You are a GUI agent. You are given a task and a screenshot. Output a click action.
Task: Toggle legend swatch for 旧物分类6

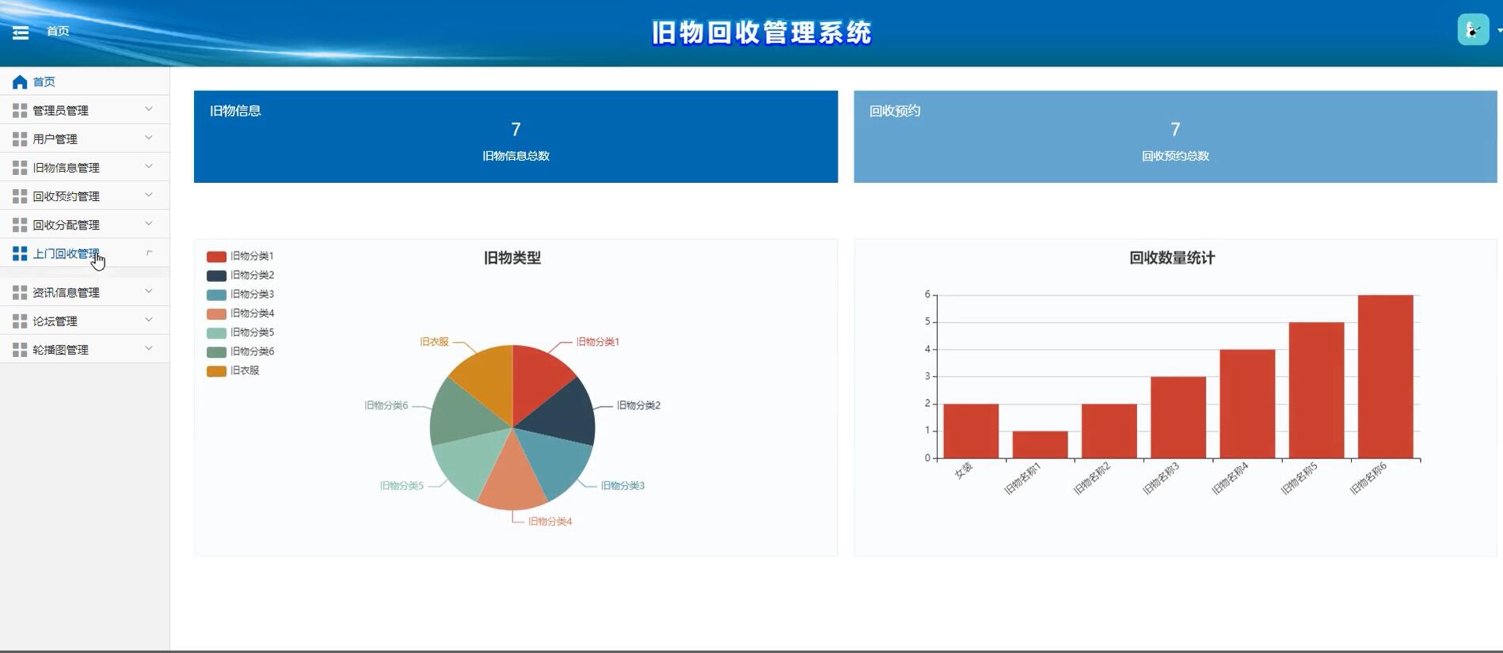click(216, 351)
